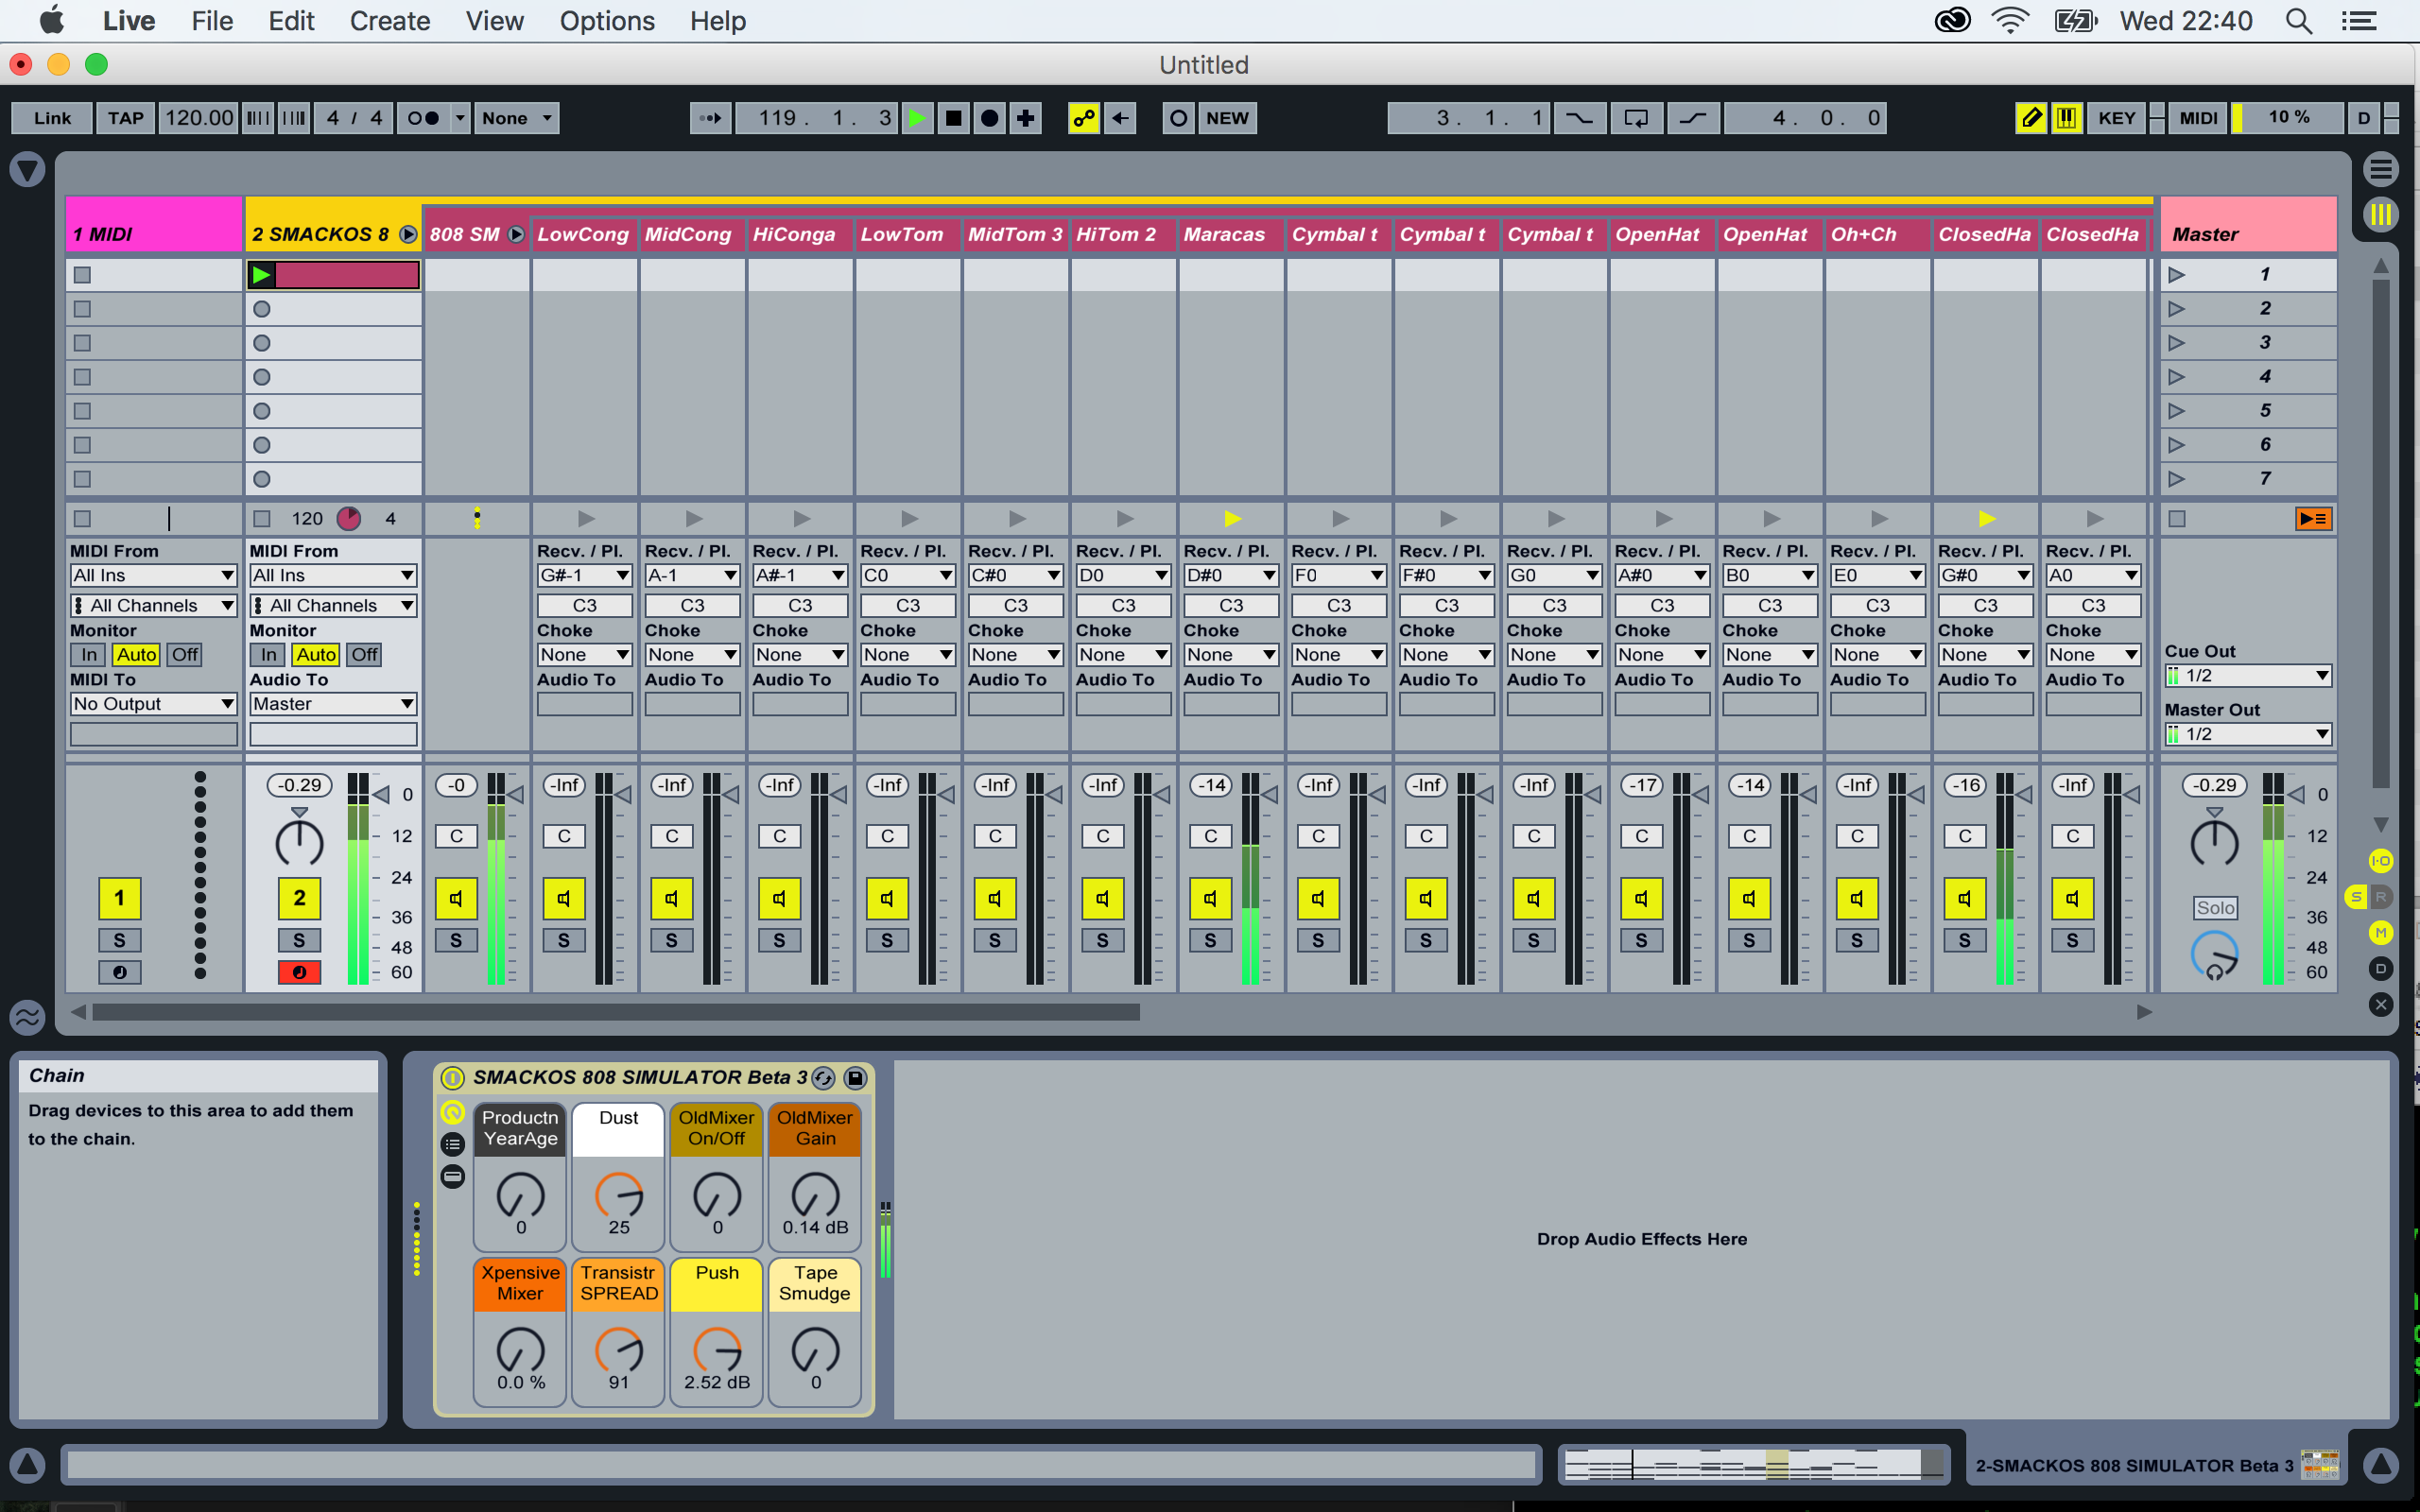Screen dimensions: 2420x1512
Task: Toggle Mixer section show button
Action: (x=2380, y=932)
